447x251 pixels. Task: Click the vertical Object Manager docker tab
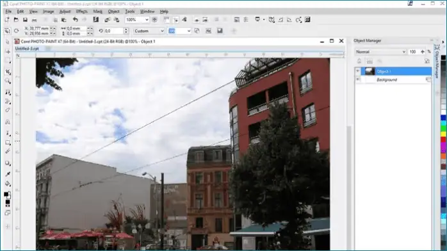coord(437,61)
